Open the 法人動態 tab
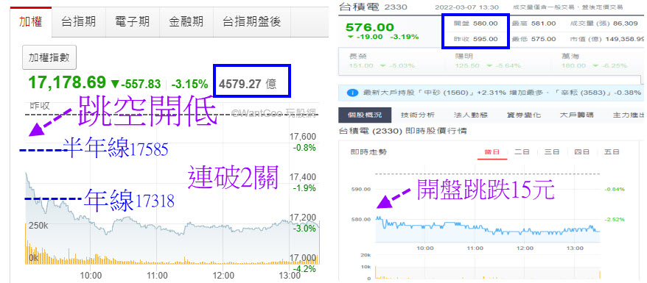Image resolution: width=647 pixels, height=283 pixels. point(452,115)
